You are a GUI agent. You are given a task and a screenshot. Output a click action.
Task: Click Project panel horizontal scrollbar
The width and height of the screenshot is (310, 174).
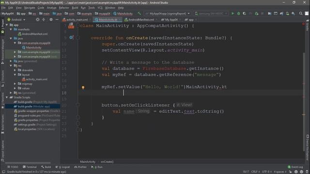[28, 163]
